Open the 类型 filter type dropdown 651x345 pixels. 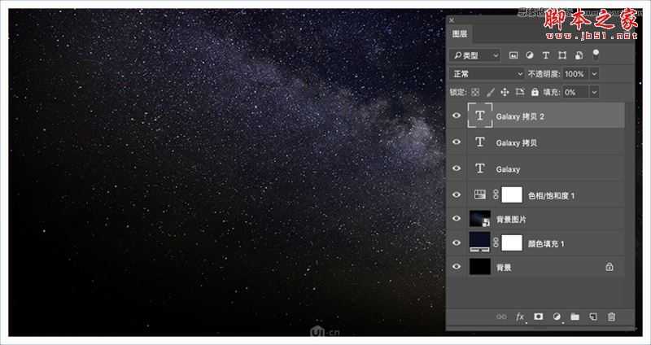click(x=475, y=55)
